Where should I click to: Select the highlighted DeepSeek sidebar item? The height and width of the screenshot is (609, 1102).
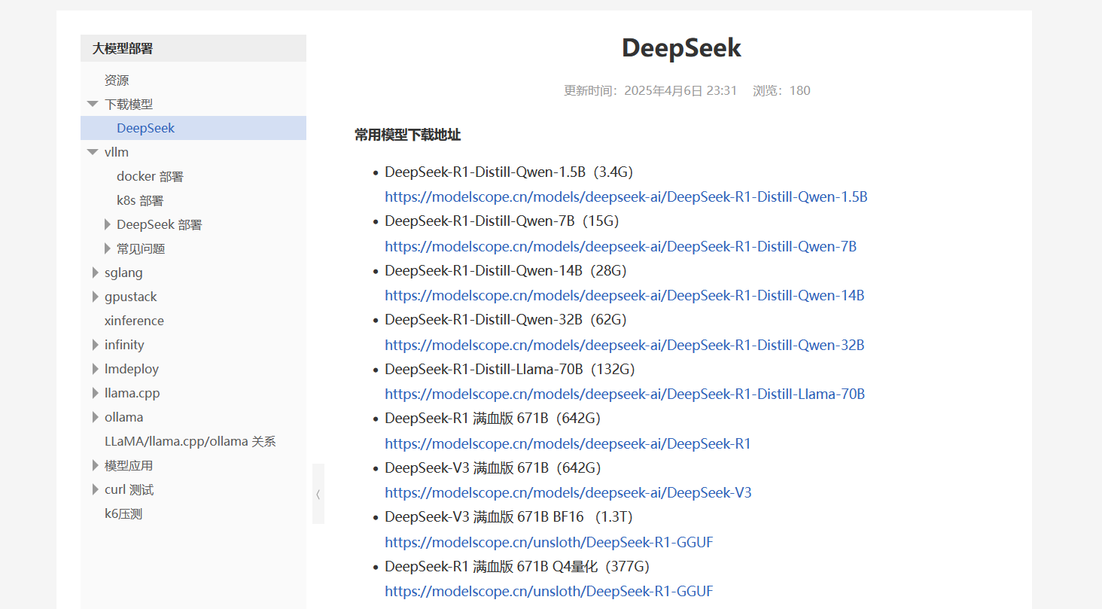pyautogui.click(x=193, y=128)
